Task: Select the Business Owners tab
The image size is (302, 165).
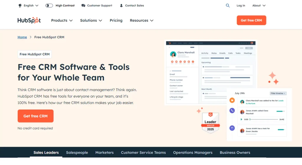Action: pos(235,153)
